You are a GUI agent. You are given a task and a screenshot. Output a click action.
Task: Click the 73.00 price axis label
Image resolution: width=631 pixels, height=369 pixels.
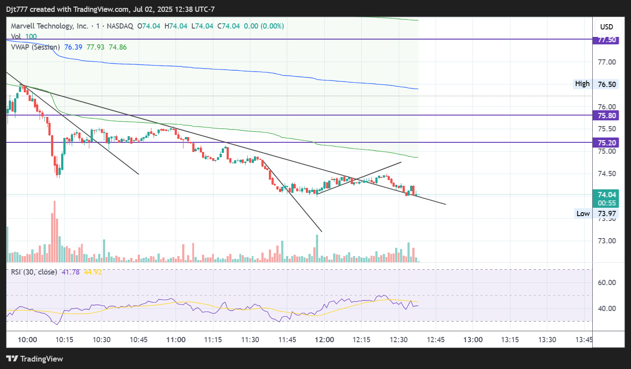click(x=606, y=241)
